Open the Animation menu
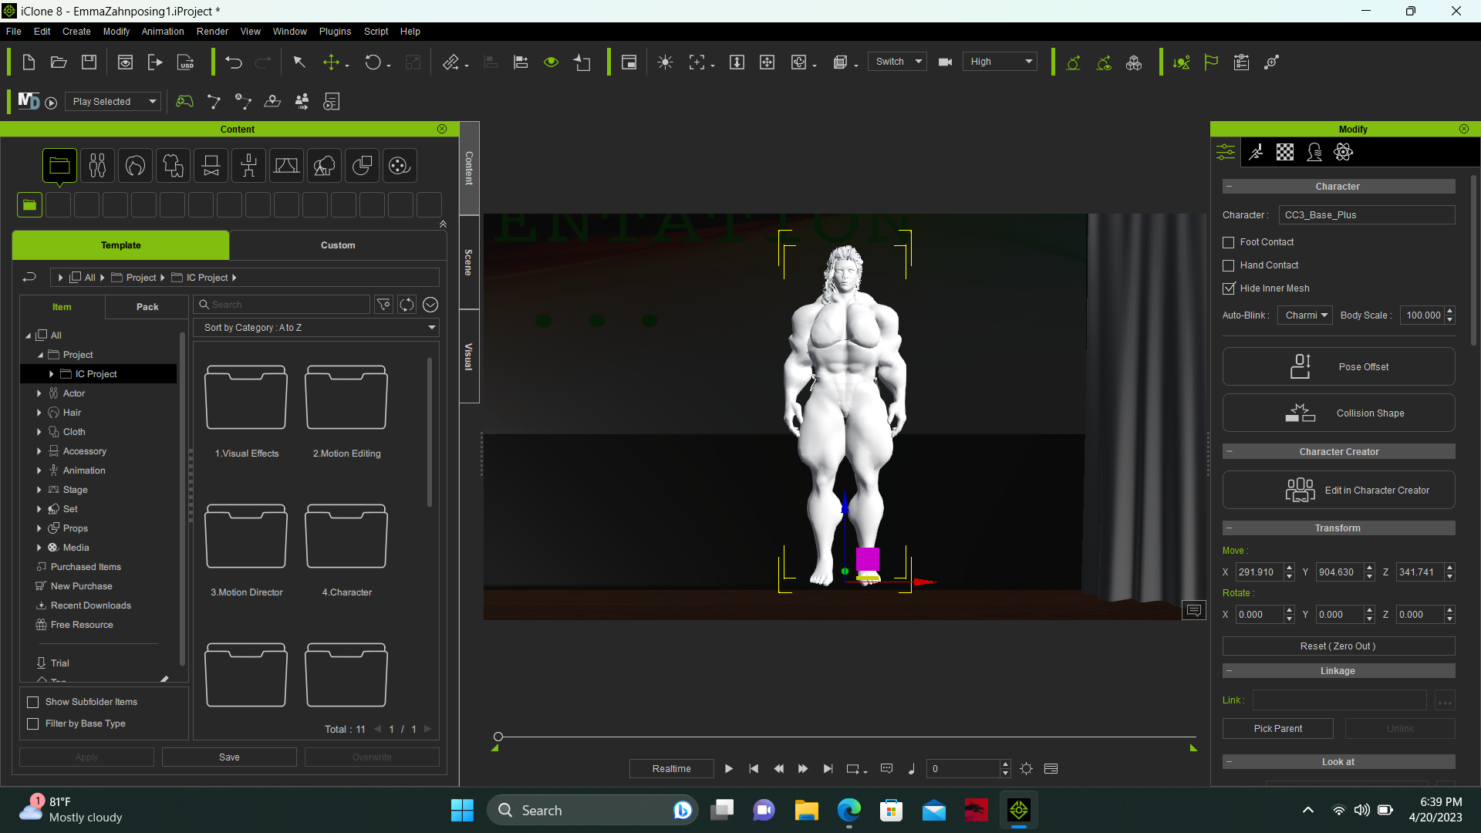1481x833 pixels. (x=163, y=32)
